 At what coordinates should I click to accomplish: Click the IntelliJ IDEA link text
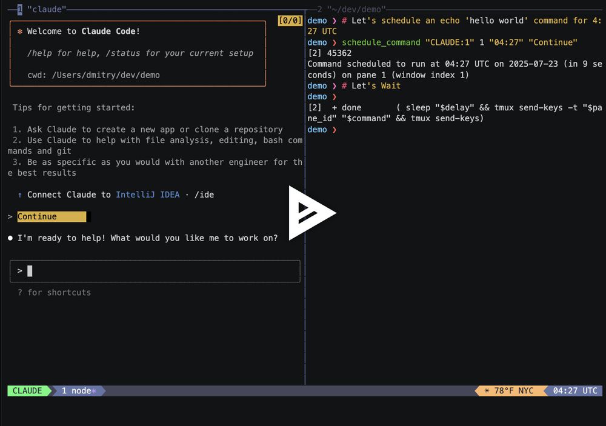tap(148, 195)
